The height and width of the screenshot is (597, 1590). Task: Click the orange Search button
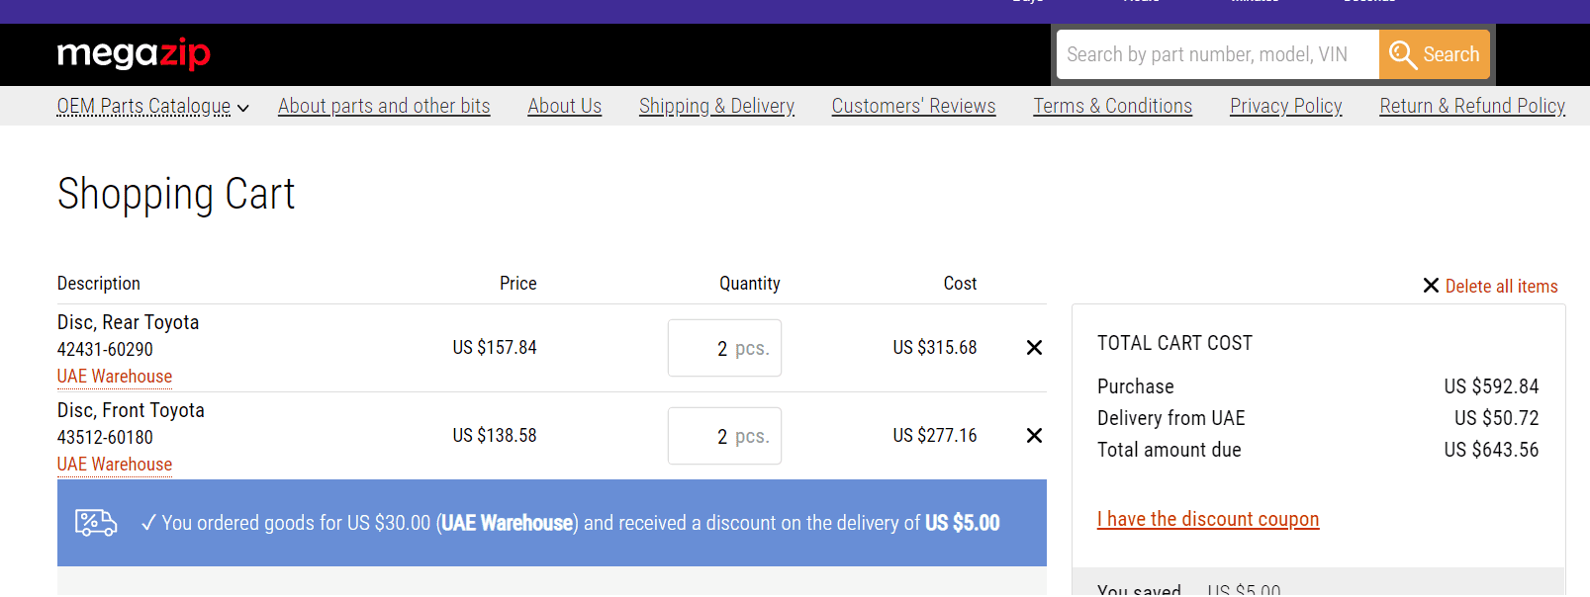1435,54
